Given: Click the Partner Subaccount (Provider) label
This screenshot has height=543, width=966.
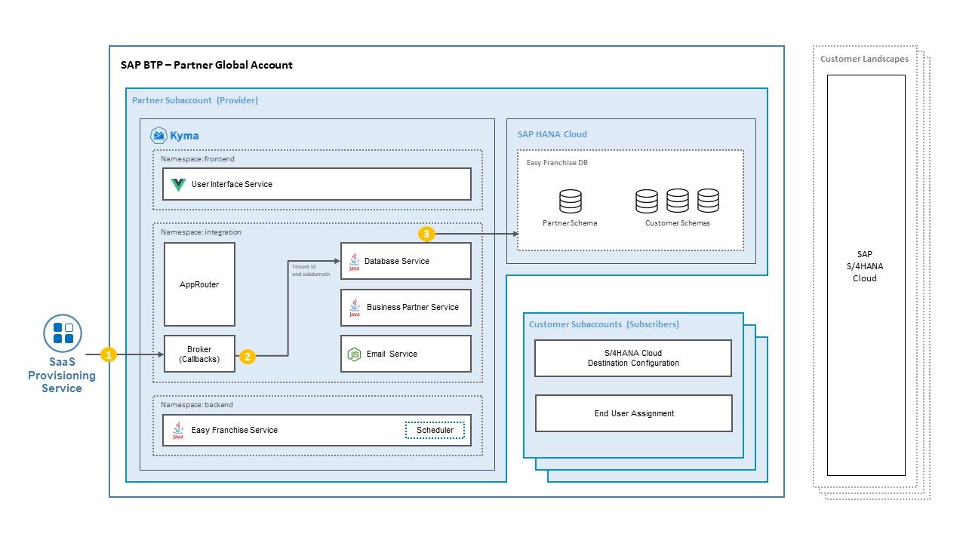Looking at the screenshot, I should 195,100.
